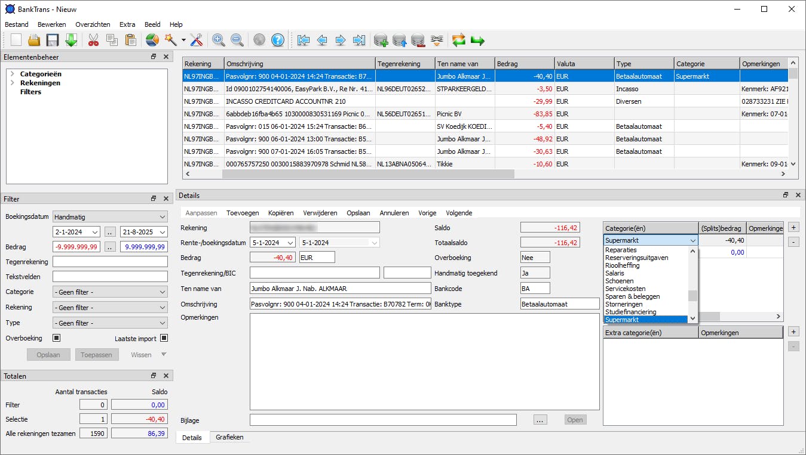Click Toevoegen in the Details panel
Screen dimensions: 806x455
243,213
